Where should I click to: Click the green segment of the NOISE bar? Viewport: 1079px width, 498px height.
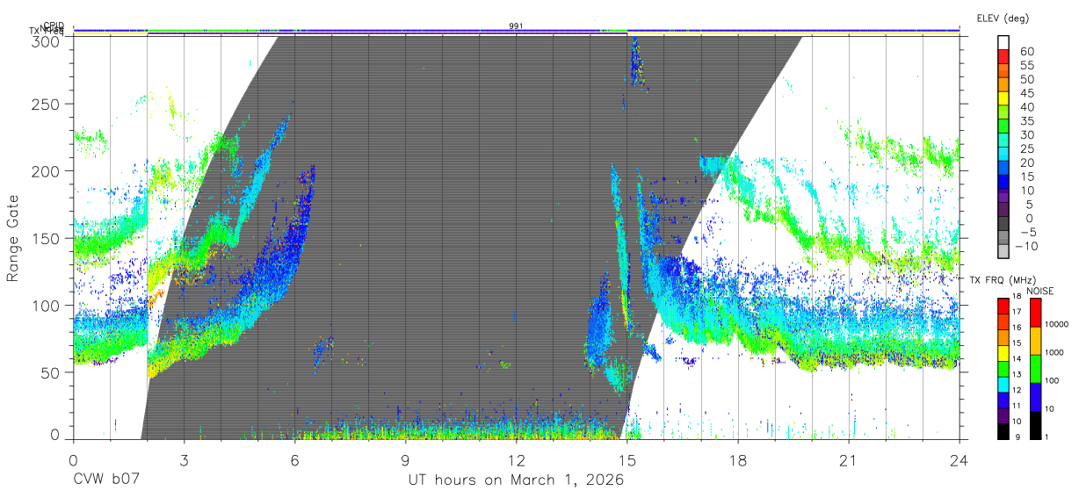(x=1035, y=367)
